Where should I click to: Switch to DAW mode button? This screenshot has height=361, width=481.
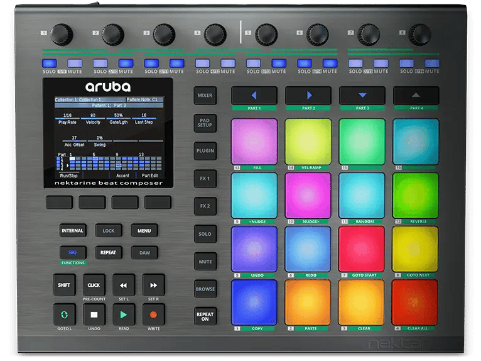click(144, 253)
